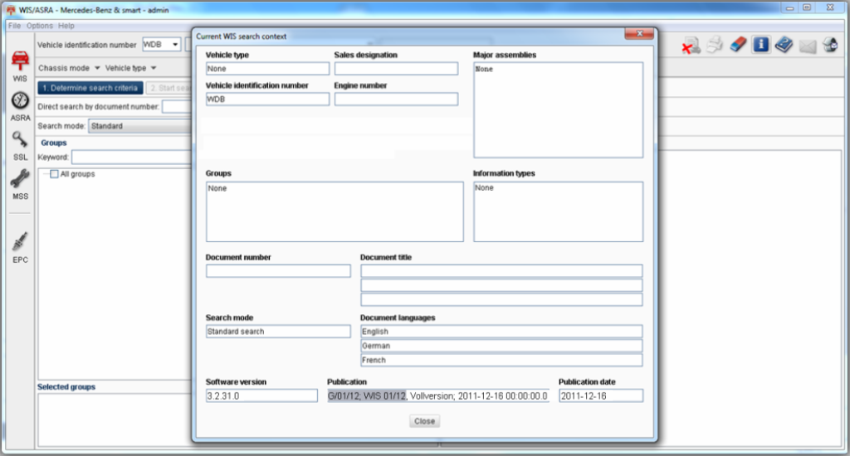The width and height of the screenshot is (850, 456).
Task: Open the WIS module in sidebar
Action: tap(20, 65)
